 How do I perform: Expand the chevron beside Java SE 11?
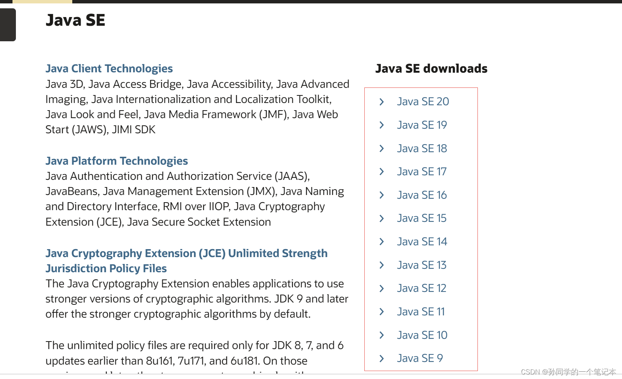382,312
